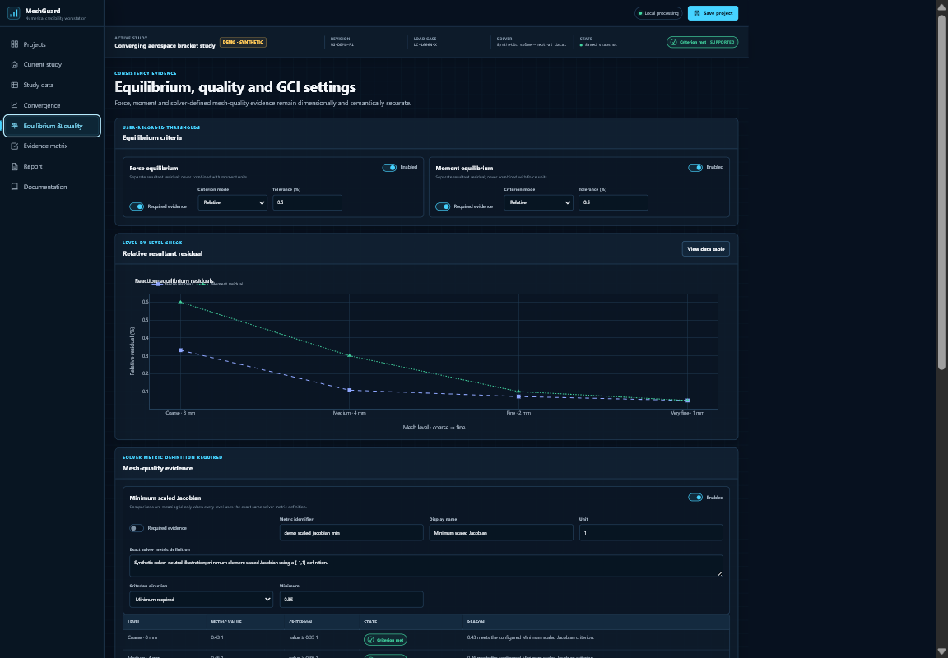Click the save icon in Save project button
The width and height of the screenshot is (948, 658).
697,13
